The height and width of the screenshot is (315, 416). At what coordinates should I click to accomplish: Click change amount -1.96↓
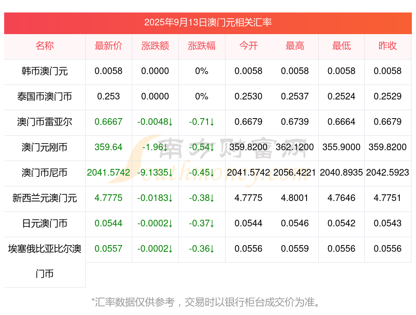[x=155, y=147]
